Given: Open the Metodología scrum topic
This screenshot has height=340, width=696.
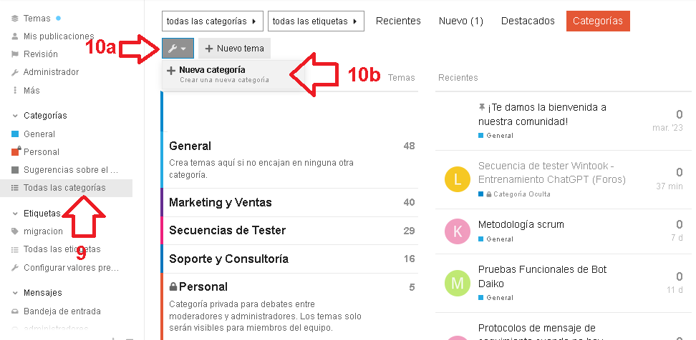Looking at the screenshot, I should coord(521,224).
